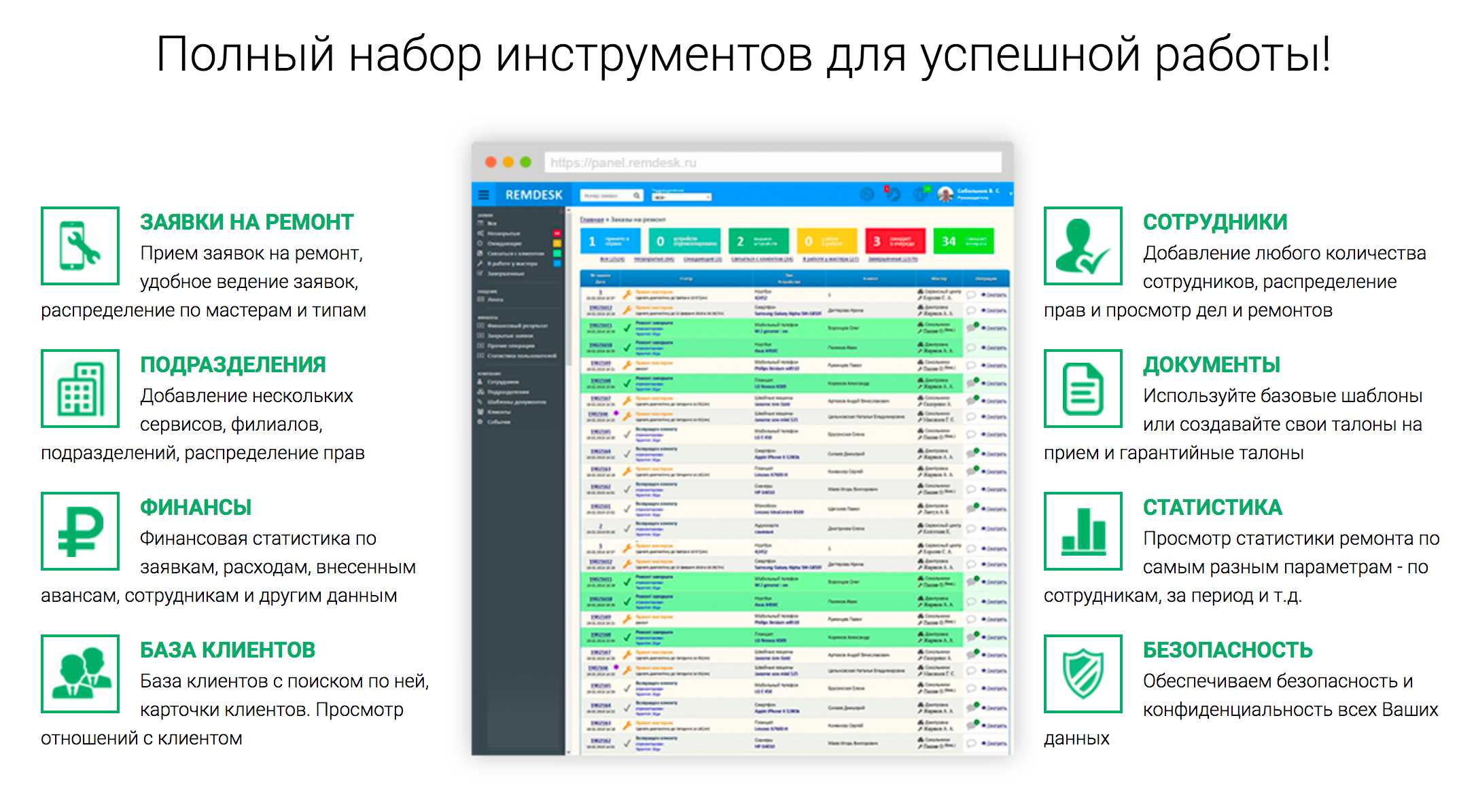The height and width of the screenshot is (807, 1476).
Task: Click the blue status tile showing 1
Action: (x=610, y=241)
